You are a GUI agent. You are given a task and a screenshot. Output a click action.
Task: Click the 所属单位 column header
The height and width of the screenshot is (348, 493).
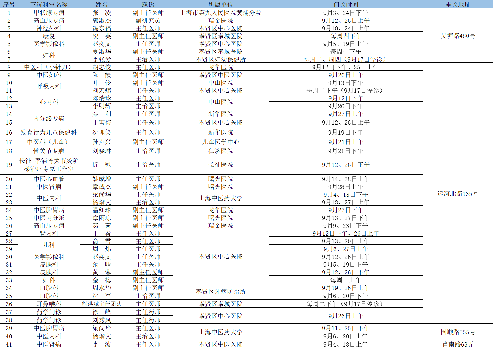pos(221,4)
